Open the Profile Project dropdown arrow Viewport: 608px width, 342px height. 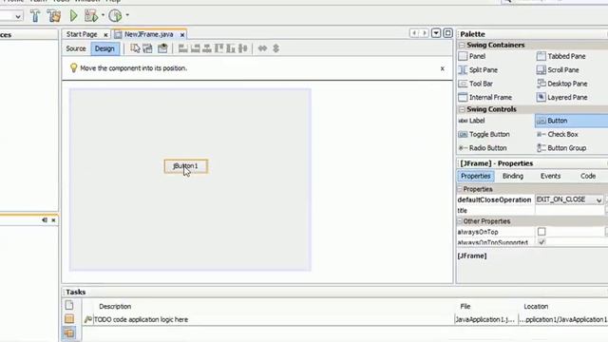point(127,15)
